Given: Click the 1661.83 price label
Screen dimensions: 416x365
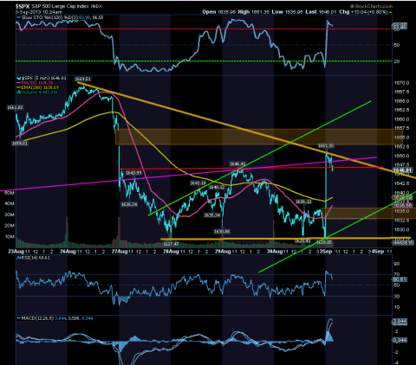Looking at the screenshot, I should coord(15,107).
